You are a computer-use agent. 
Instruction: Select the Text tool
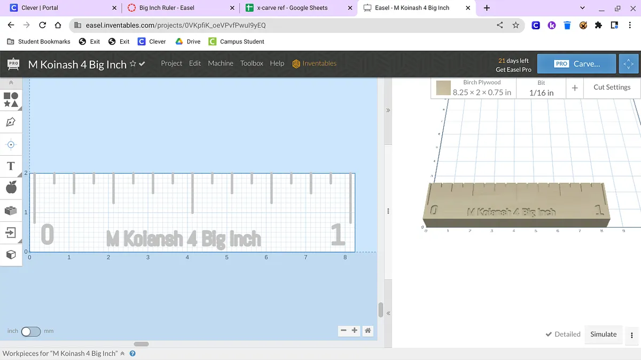(x=11, y=166)
